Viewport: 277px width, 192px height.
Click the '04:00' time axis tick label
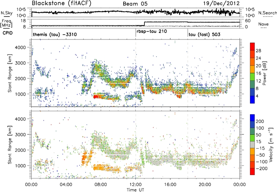66,185
